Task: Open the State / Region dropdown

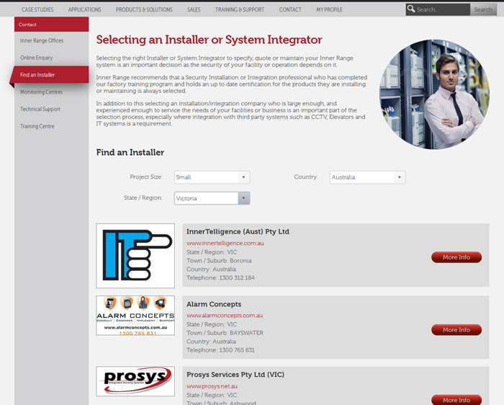Action: pos(212,198)
